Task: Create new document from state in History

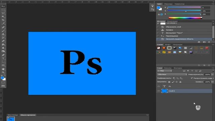Action: [199, 42]
